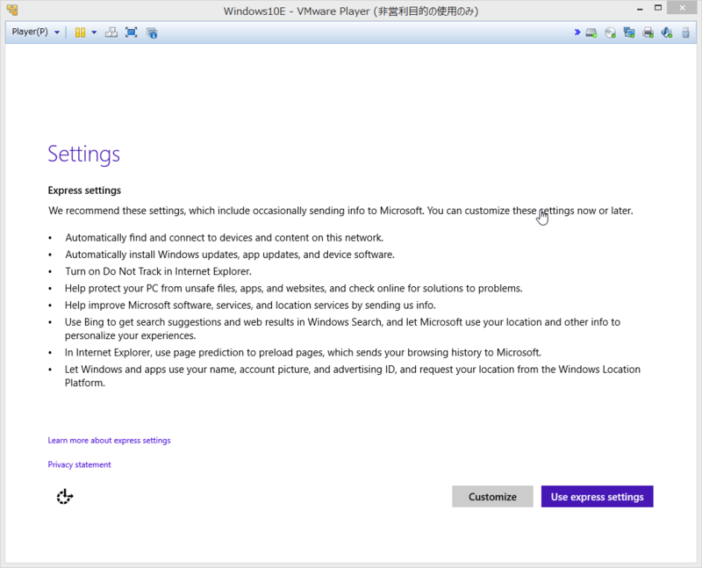
Task: Click text 'Automatically install Windows updates, app updates'
Action: (x=230, y=255)
